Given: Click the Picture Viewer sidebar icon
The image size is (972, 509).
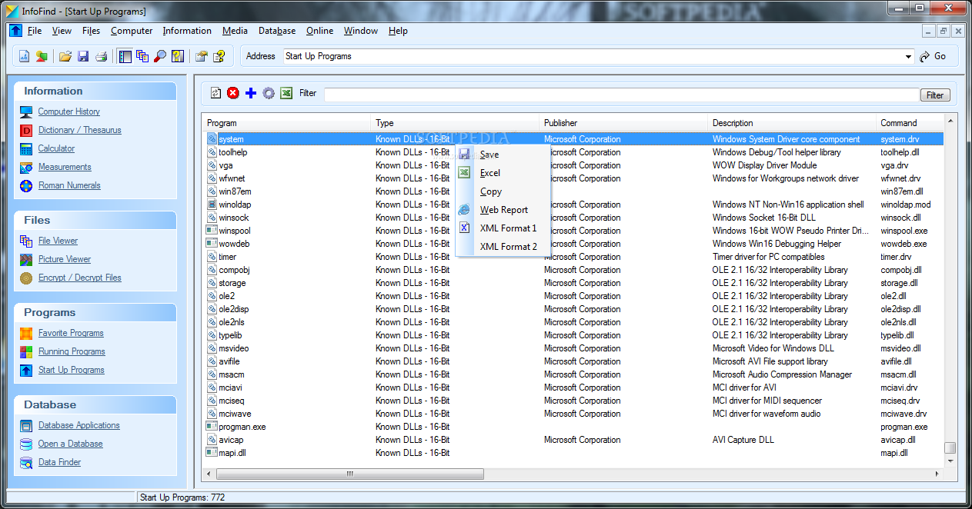Looking at the screenshot, I should pyautogui.click(x=26, y=259).
